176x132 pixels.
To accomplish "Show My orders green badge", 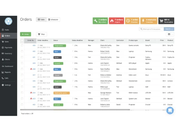I will [100, 21].
